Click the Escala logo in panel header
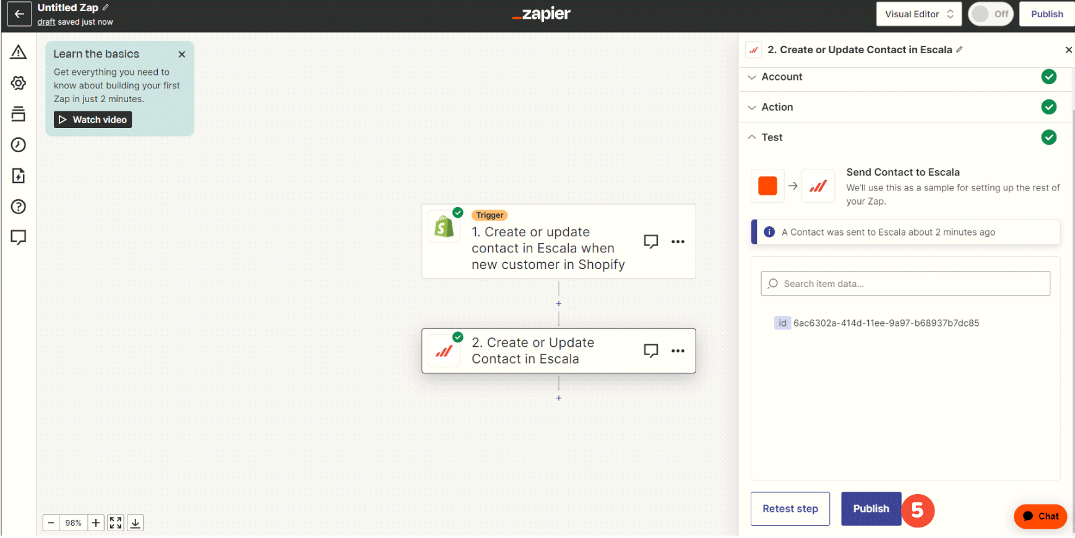Screen dimensions: 1075x538 tap(754, 50)
